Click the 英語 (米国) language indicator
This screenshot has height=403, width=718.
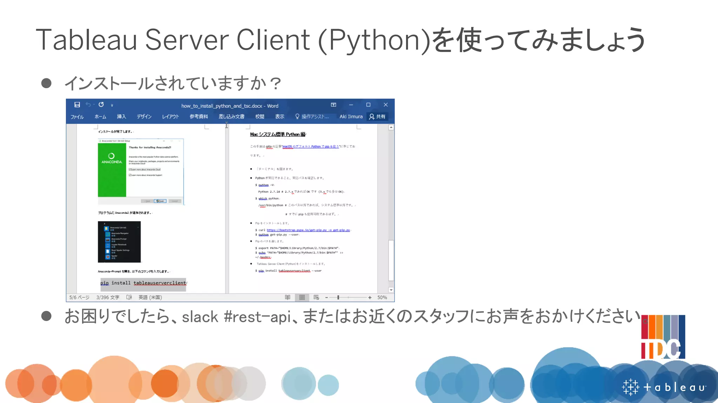pyautogui.click(x=150, y=297)
